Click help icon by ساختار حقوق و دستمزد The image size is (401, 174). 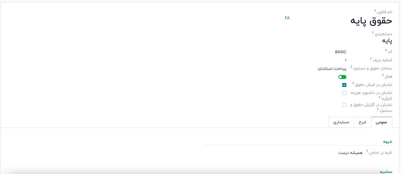click(x=351, y=67)
